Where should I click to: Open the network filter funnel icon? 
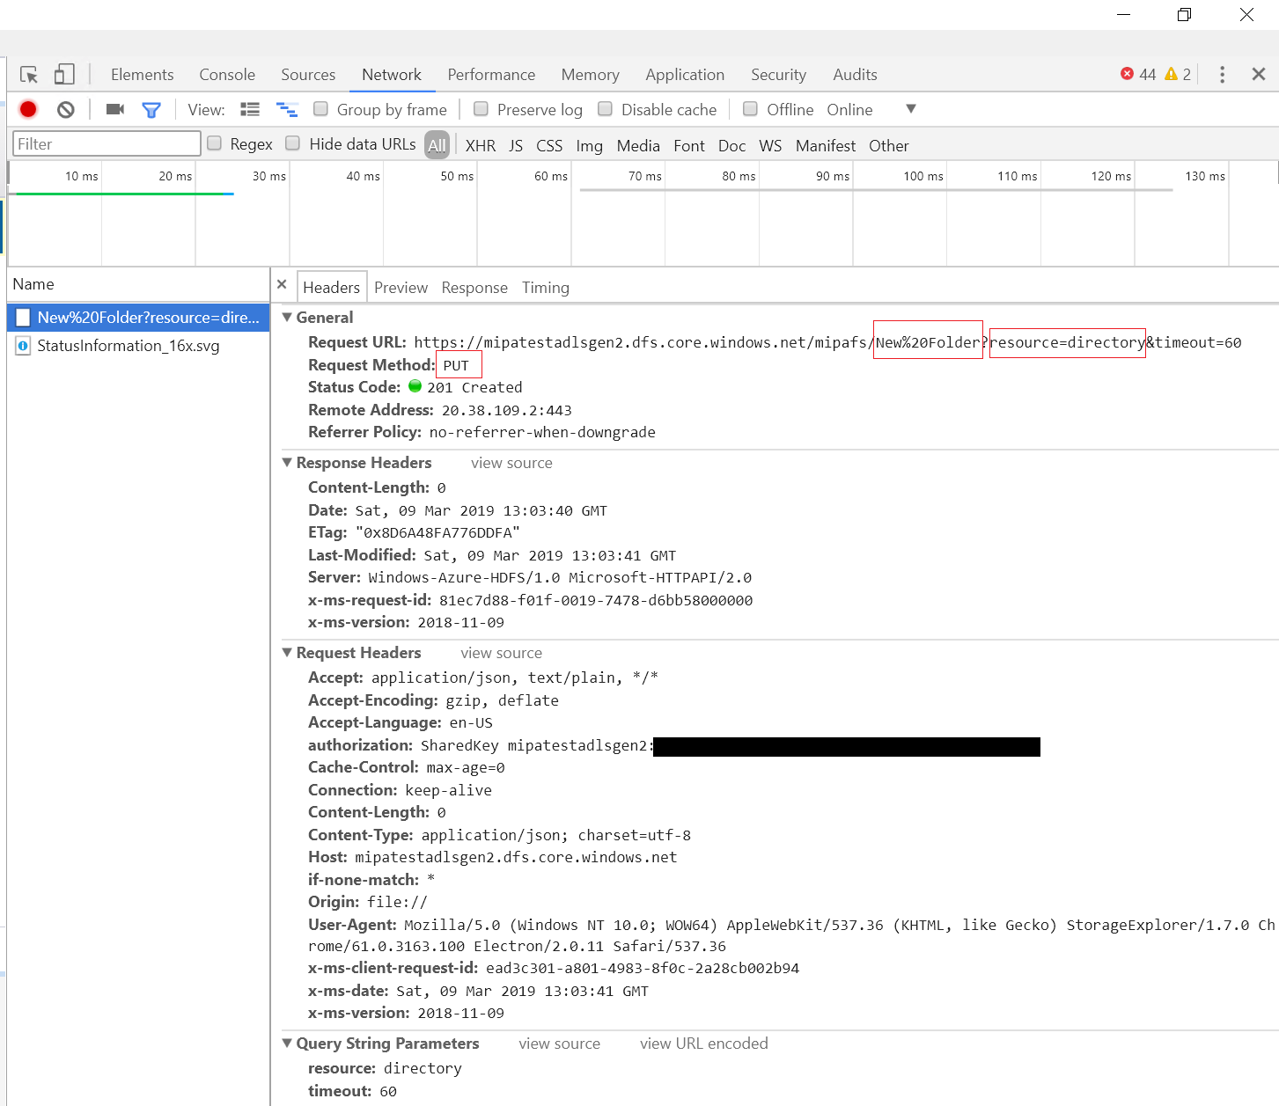coord(151,109)
